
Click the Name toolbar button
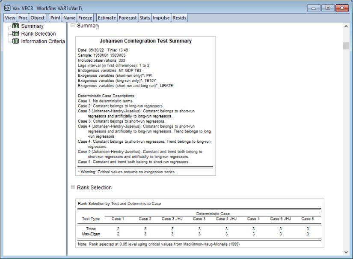tap(69, 18)
